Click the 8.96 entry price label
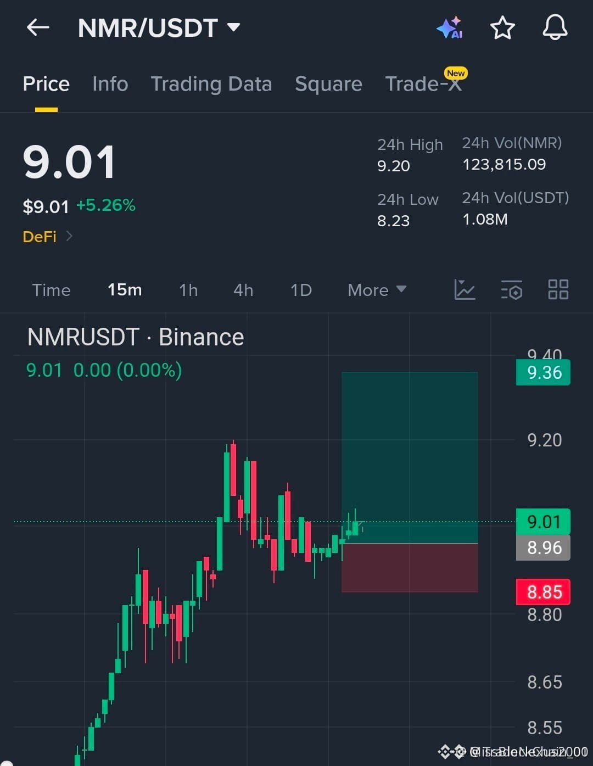The image size is (593, 766). click(544, 547)
